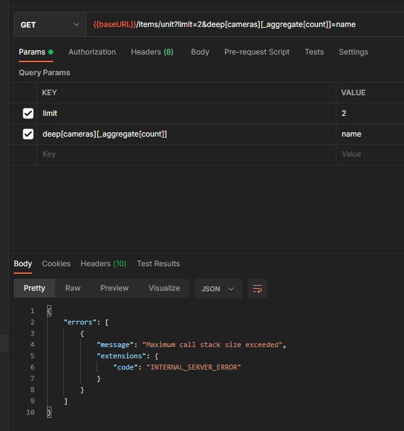Open the Authorization tab
The height and width of the screenshot is (431, 404).
click(x=92, y=52)
